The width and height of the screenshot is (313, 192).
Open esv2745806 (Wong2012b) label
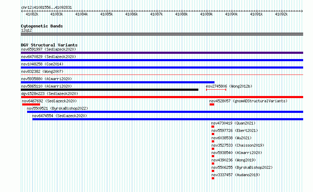[x=229, y=86]
